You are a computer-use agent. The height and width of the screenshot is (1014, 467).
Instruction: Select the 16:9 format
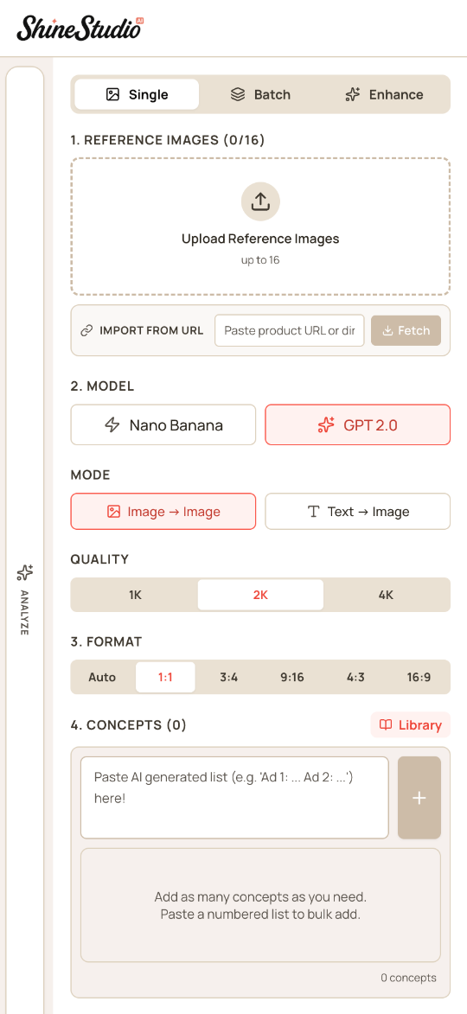click(x=419, y=677)
